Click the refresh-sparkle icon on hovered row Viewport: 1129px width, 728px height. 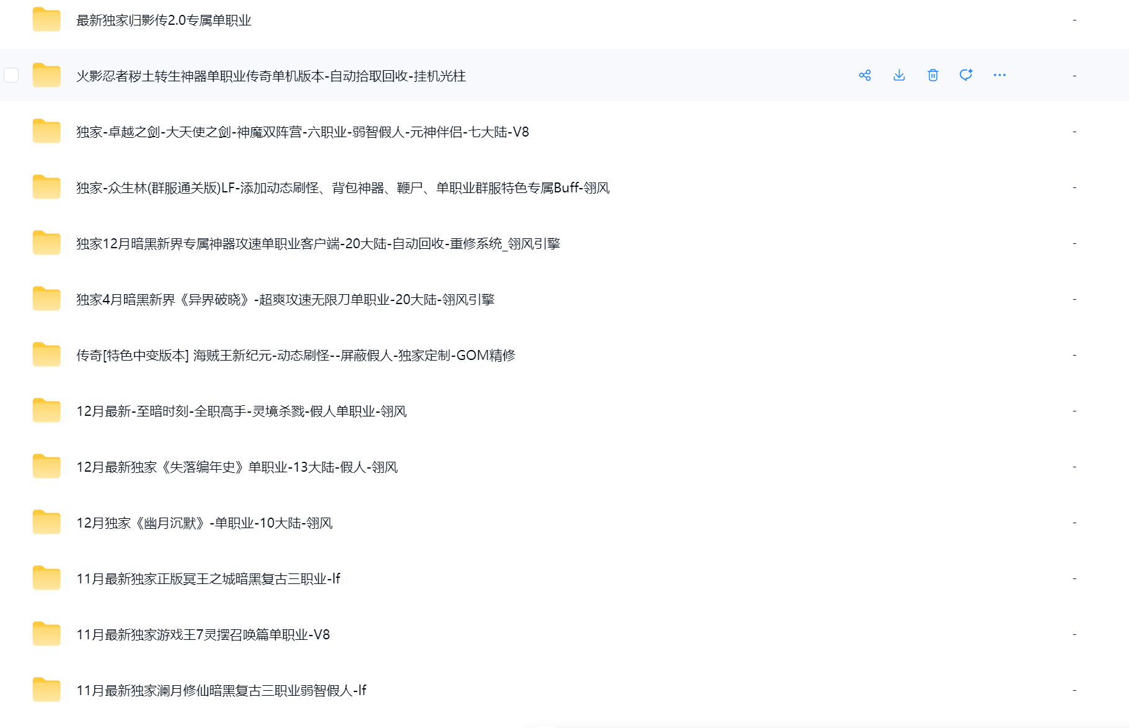point(966,75)
